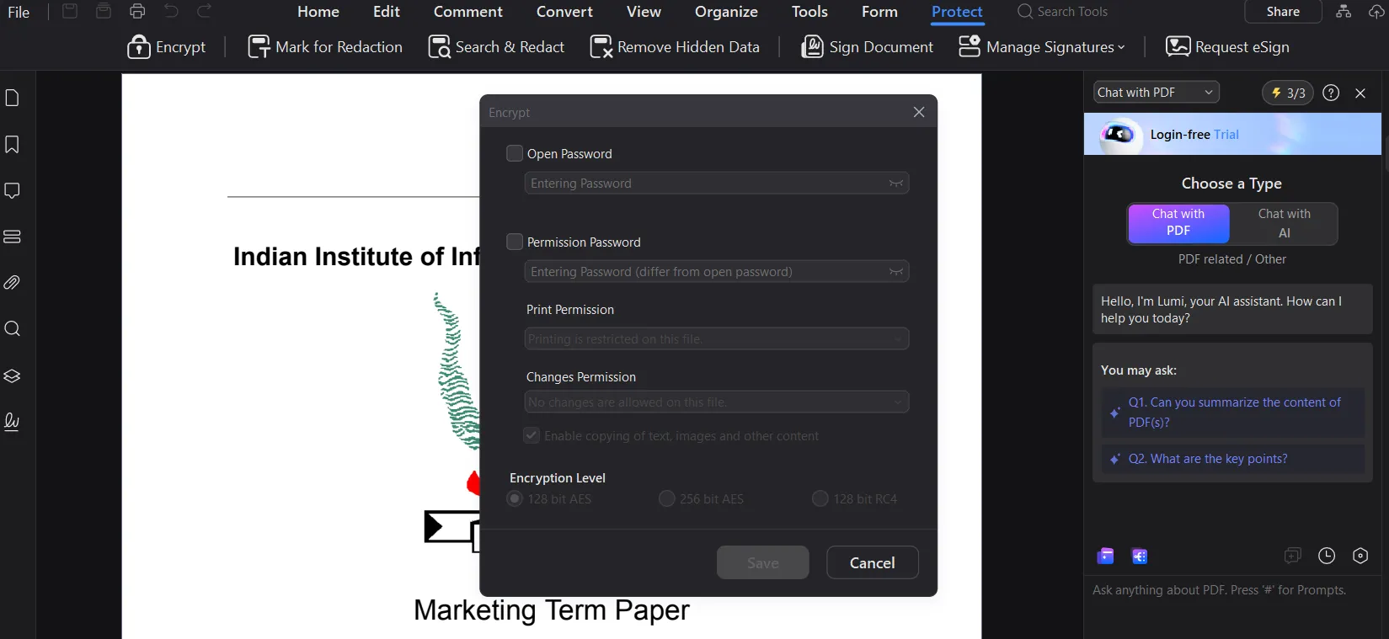The image size is (1389, 639).
Task: Click the Entering Password input field
Action: [x=708, y=184]
